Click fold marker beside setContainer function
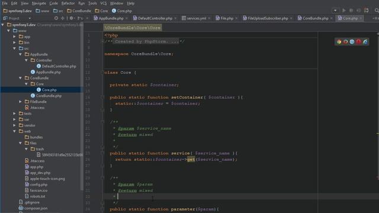 point(102,97)
